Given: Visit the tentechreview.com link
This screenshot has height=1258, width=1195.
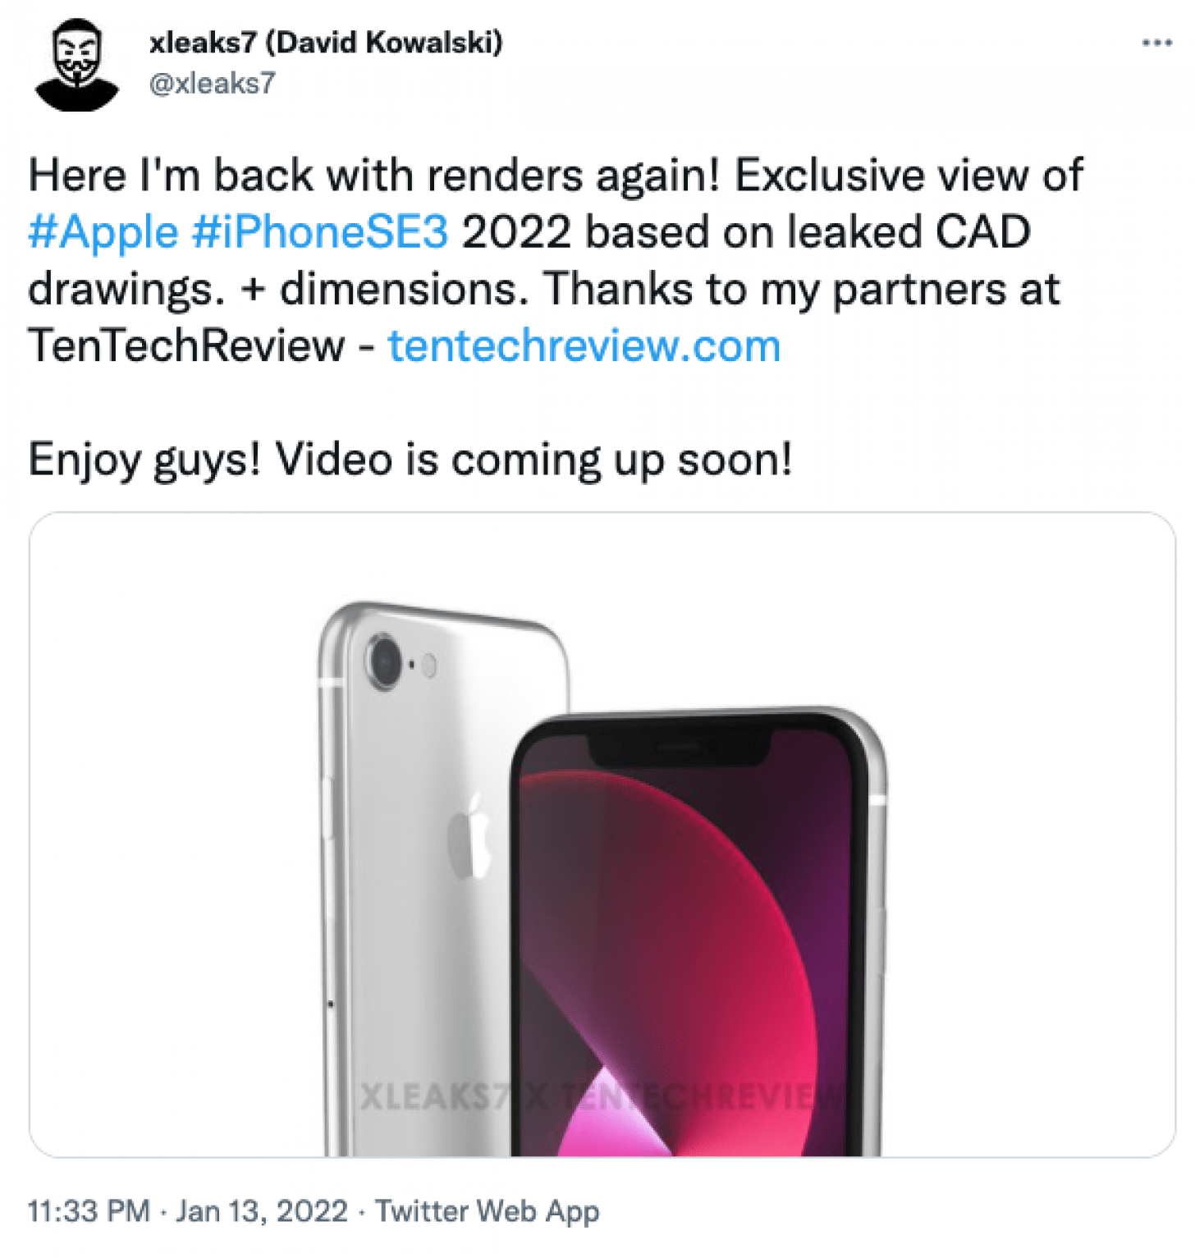Looking at the screenshot, I should tap(583, 347).
